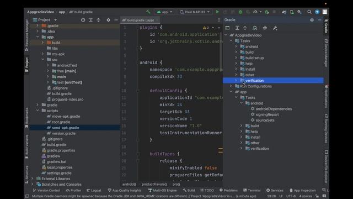
Task: Click UTF-8 encoding in status bar
Action: pyautogui.click(x=291, y=196)
